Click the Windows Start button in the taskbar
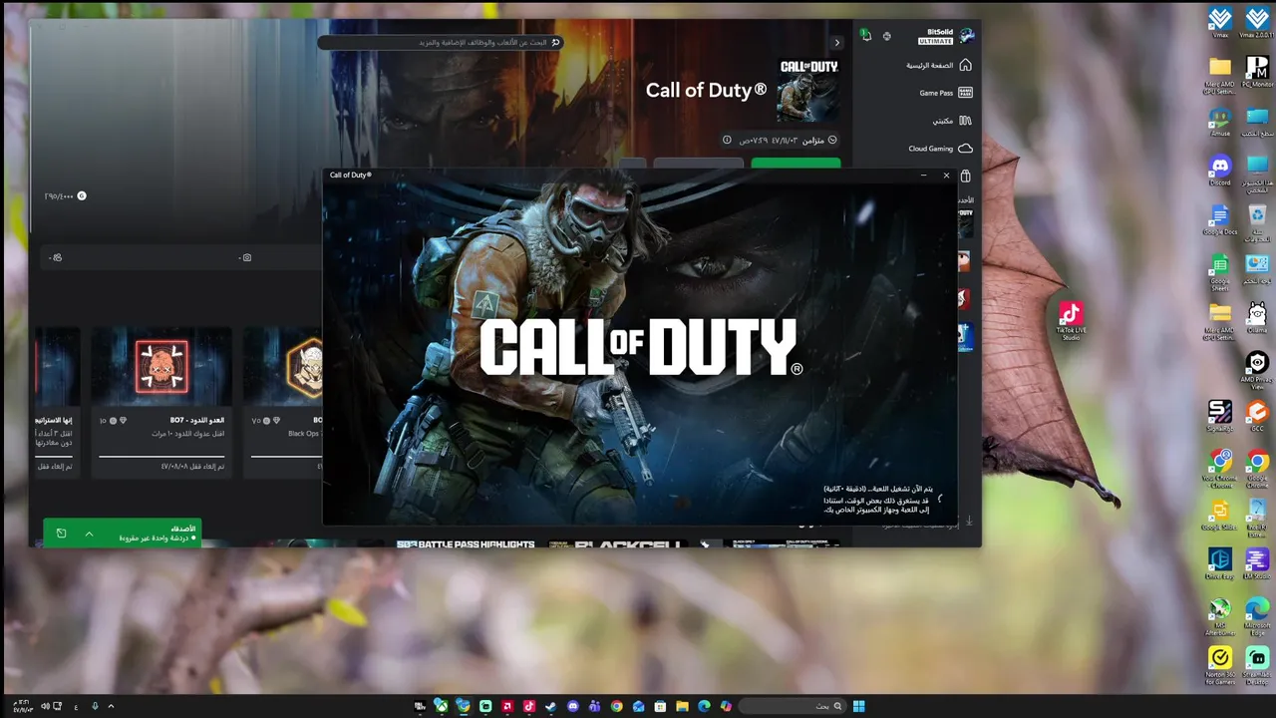Viewport: 1276px width, 718px height. pos(858,706)
